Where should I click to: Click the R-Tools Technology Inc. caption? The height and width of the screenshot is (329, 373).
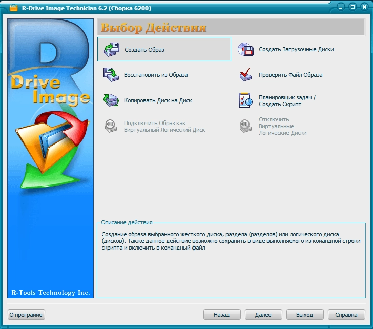51,293
